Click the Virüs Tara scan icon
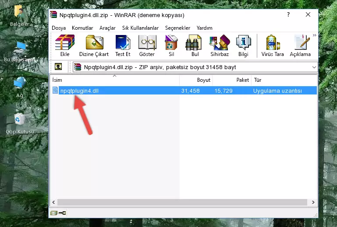This screenshot has width=337, height=227. pyautogui.click(x=273, y=45)
